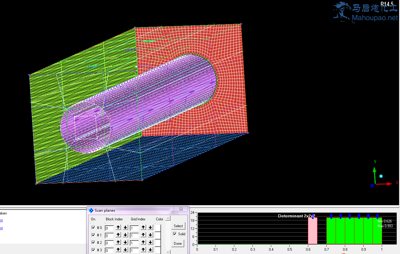The image size is (400, 254).
Task: Edit Grid Index field for plane #0
Action: (x=134, y=228)
